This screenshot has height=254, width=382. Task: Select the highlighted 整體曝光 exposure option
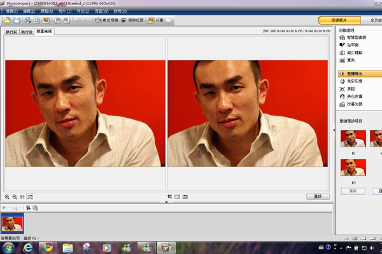coord(360,74)
